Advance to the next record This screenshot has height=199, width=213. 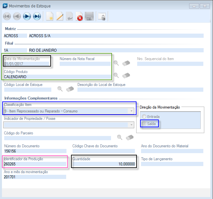[27, 16]
